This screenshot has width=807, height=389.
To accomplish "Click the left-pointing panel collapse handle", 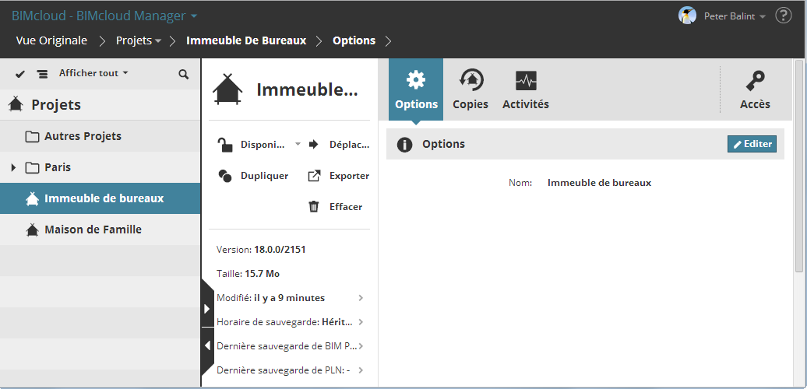I will pyautogui.click(x=207, y=346).
